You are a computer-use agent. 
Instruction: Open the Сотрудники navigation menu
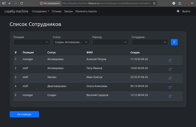tap(41, 11)
